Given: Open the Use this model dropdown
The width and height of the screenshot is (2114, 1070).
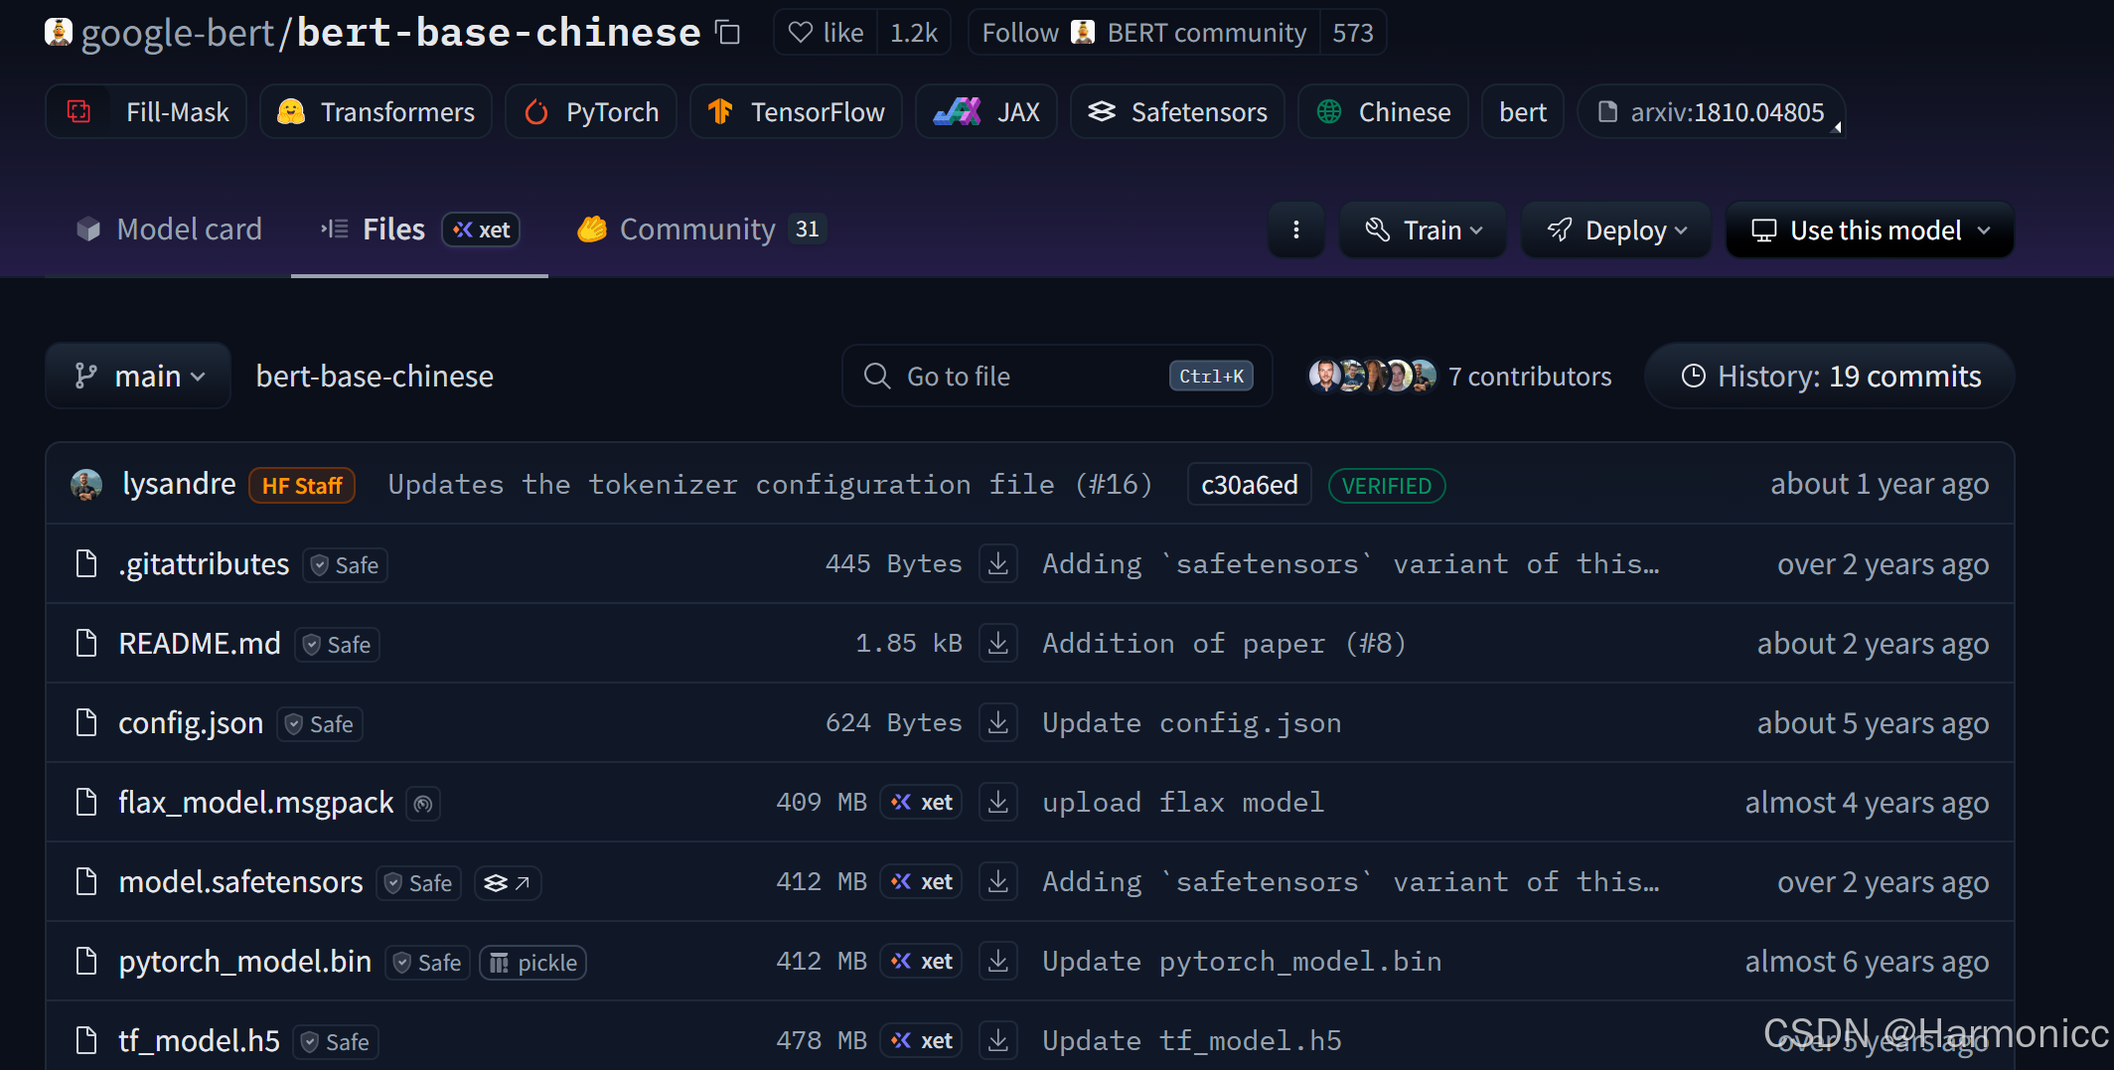Looking at the screenshot, I should (1870, 230).
